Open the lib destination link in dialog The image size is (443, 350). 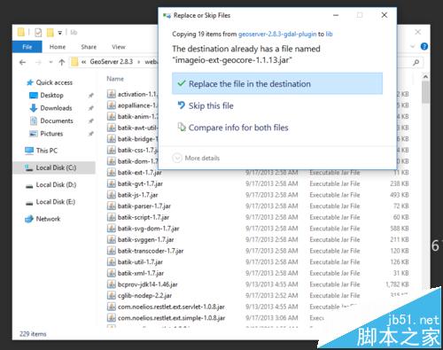tap(329, 34)
